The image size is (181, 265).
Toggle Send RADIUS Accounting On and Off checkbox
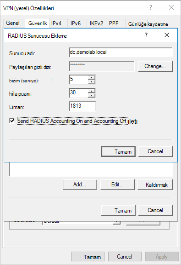[x=12, y=121]
